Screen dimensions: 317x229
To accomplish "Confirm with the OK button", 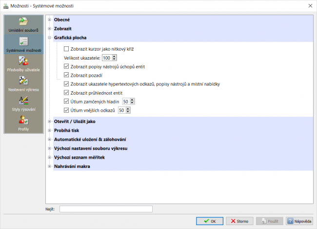I will coord(210,221).
